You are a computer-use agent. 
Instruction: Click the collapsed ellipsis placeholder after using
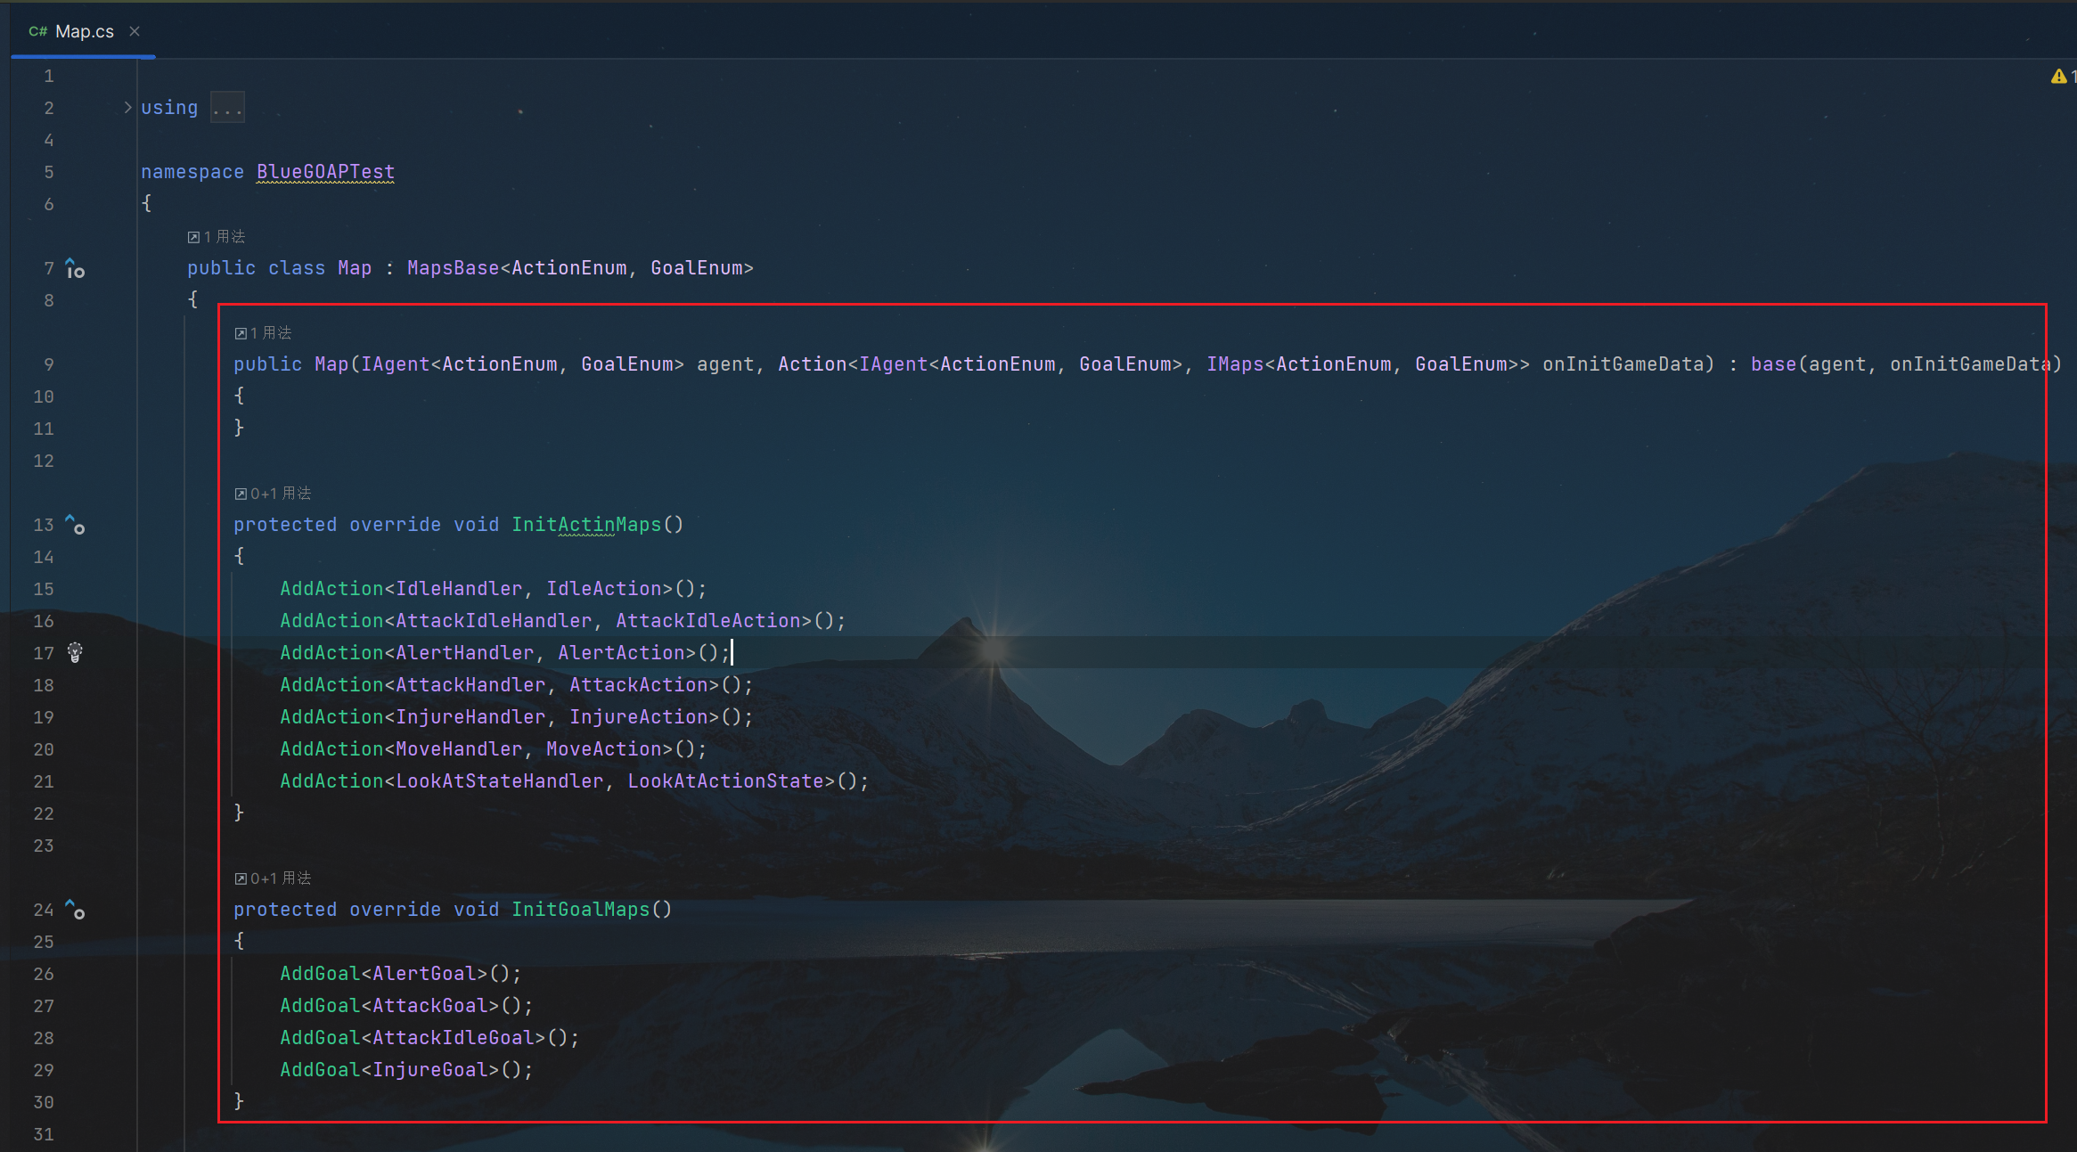click(227, 109)
